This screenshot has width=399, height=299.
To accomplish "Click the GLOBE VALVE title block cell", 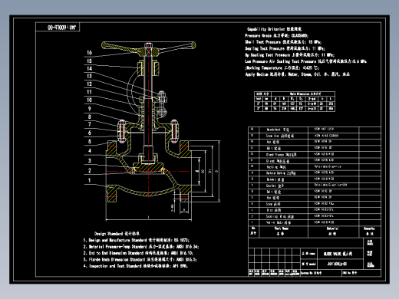I will [340, 254].
